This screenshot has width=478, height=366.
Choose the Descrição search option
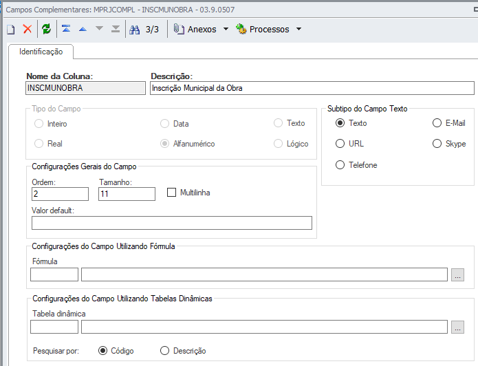[x=164, y=351]
